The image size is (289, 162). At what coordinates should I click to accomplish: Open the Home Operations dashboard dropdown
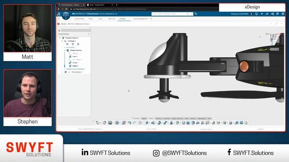[116, 14]
